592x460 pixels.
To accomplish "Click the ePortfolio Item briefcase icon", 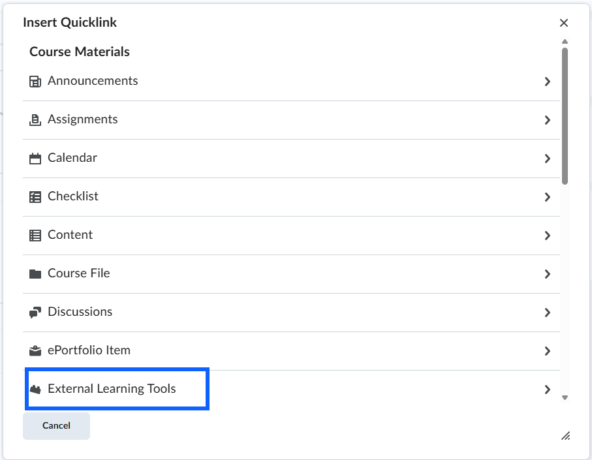I will [x=35, y=351].
